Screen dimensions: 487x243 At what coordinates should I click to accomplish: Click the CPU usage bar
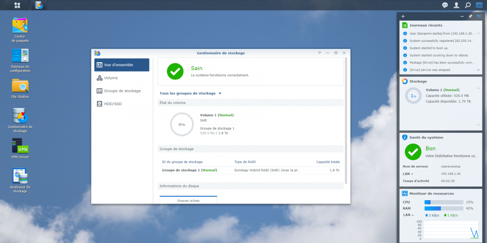[x=444, y=202]
